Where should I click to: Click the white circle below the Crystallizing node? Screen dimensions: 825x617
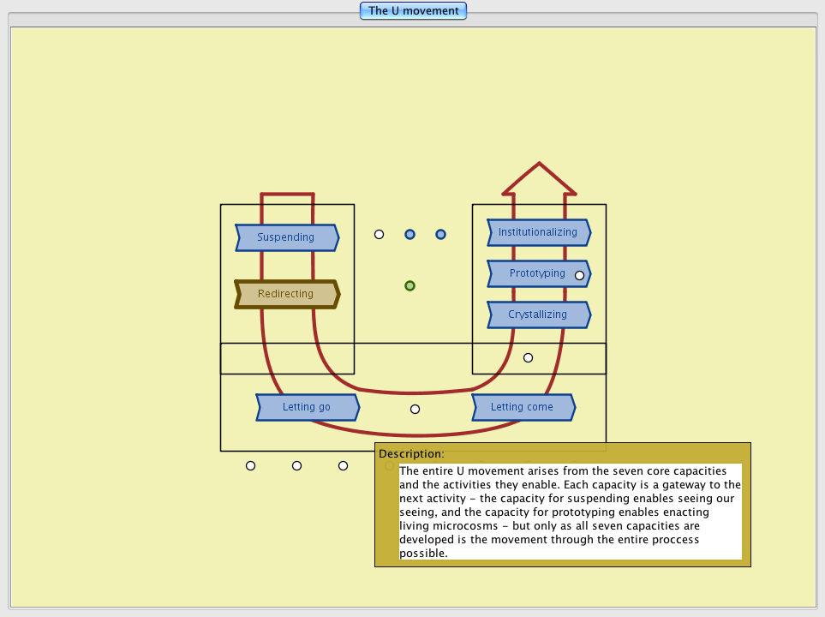pyautogui.click(x=528, y=357)
